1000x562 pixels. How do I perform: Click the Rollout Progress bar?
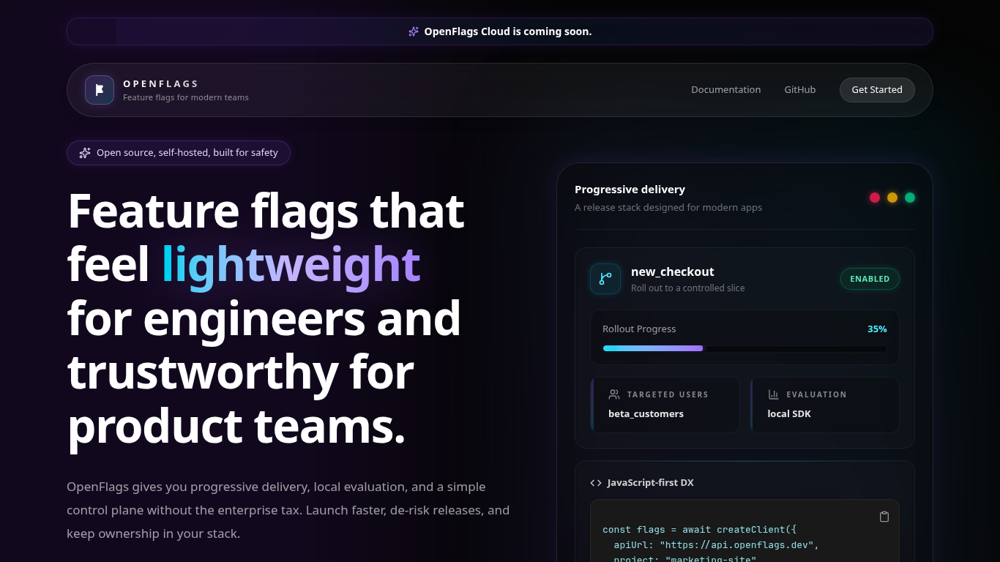tap(745, 348)
